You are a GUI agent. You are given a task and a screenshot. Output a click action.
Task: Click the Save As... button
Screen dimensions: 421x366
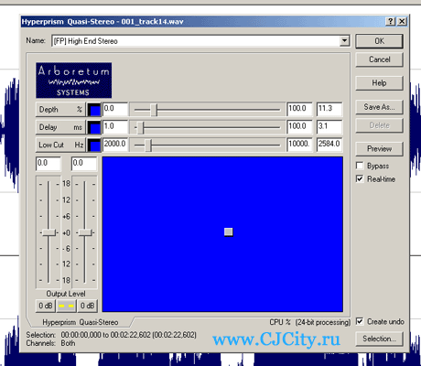[x=379, y=107]
